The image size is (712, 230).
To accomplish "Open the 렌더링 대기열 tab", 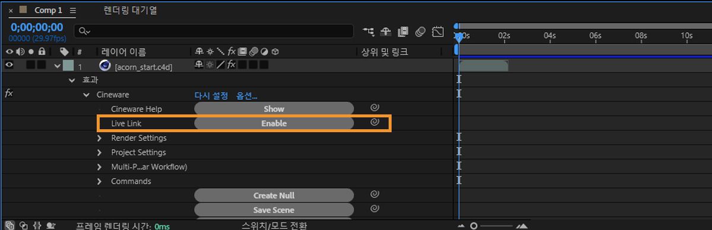I will [131, 10].
